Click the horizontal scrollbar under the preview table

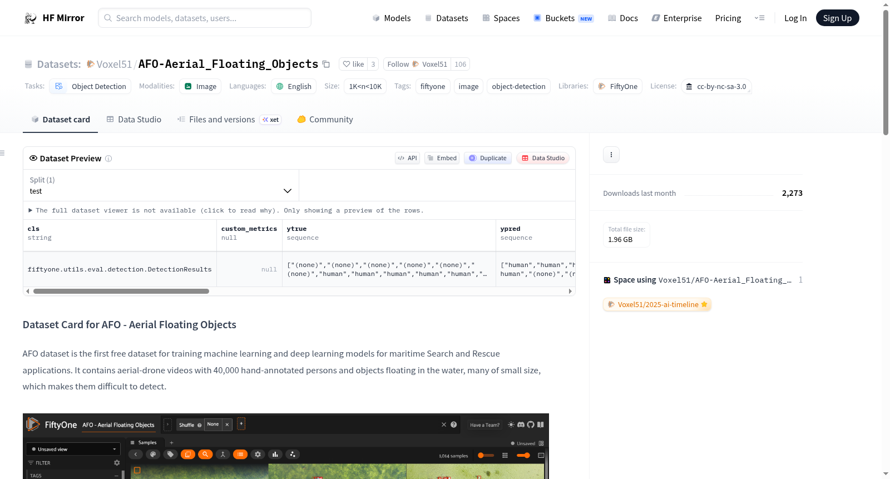[x=121, y=291]
